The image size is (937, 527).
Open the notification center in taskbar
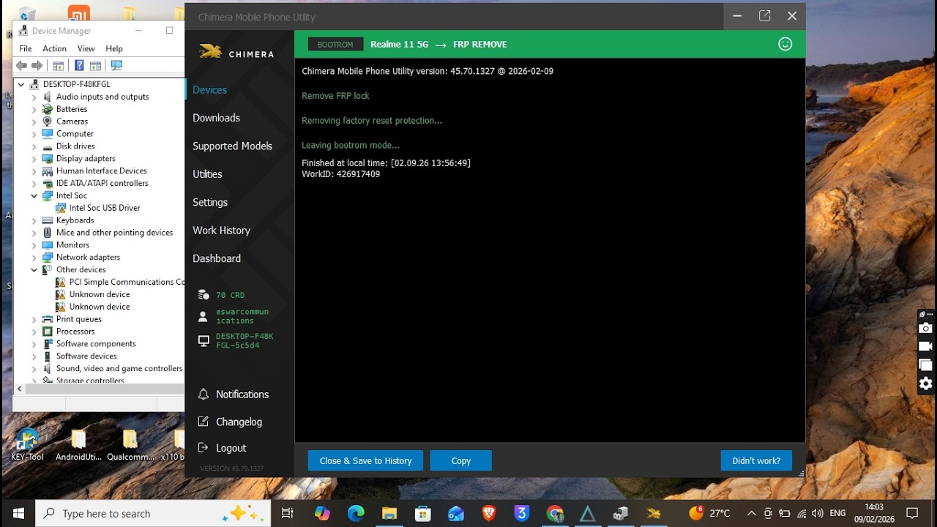(912, 513)
